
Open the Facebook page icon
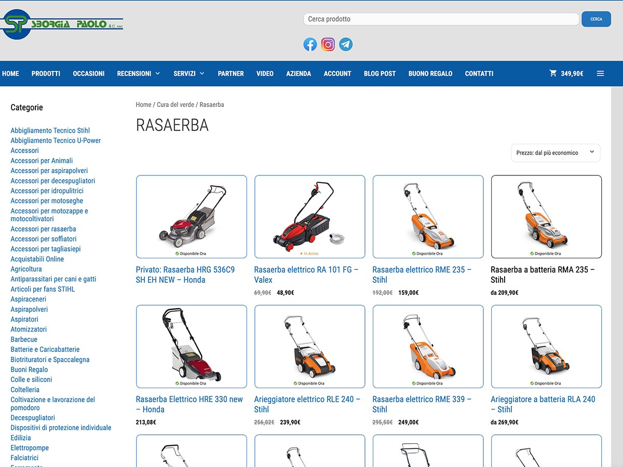pos(310,45)
